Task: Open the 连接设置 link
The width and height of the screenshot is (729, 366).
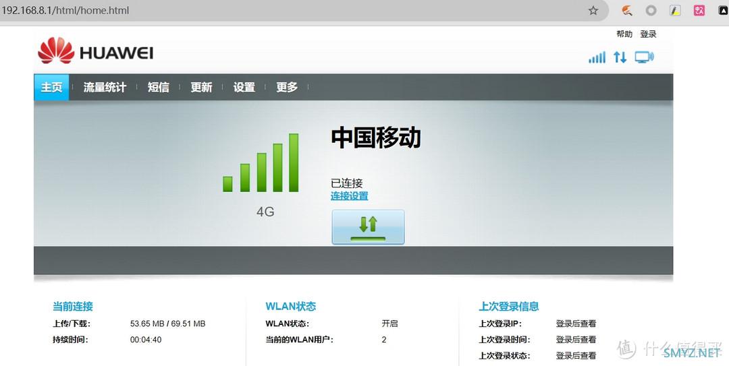Action: pos(349,196)
